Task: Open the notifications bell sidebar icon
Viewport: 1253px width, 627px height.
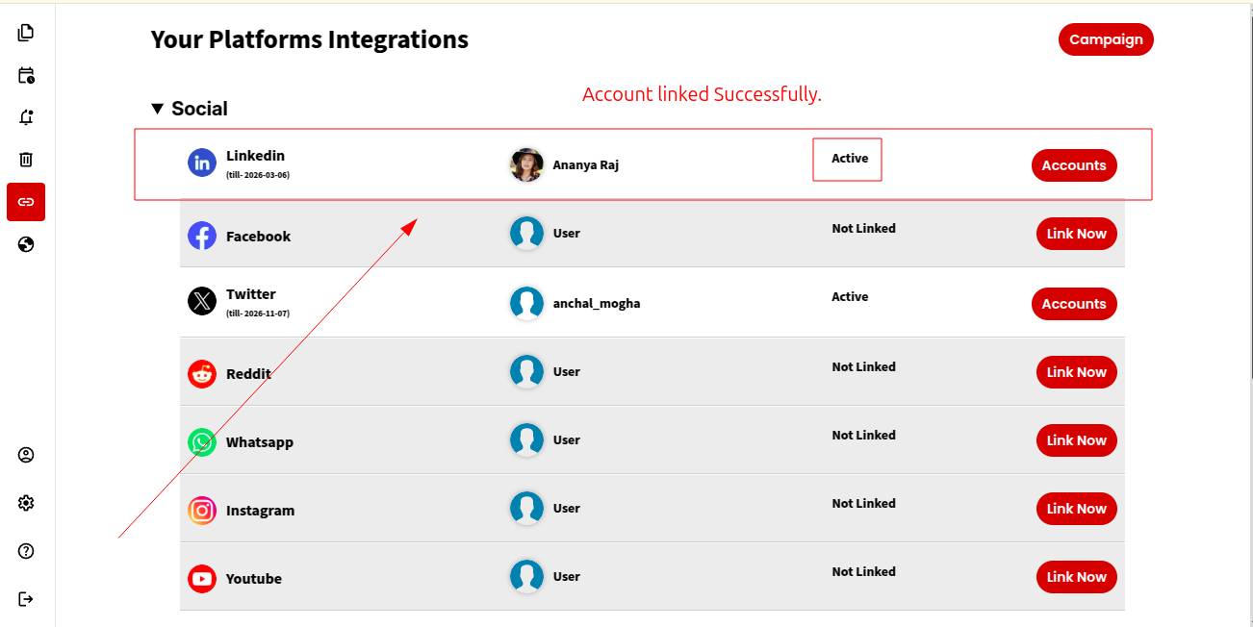Action: coord(26,117)
